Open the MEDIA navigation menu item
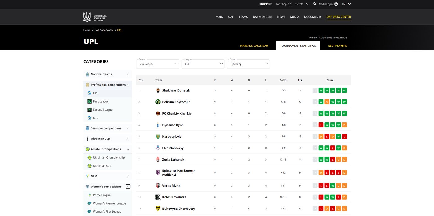 (295, 17)
